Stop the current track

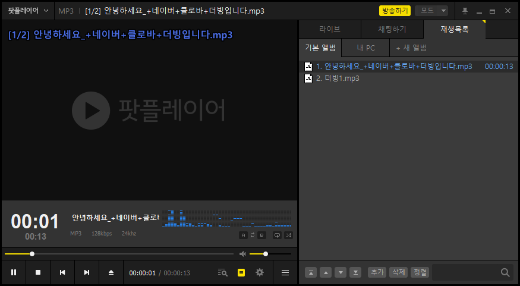pos(38,272)
